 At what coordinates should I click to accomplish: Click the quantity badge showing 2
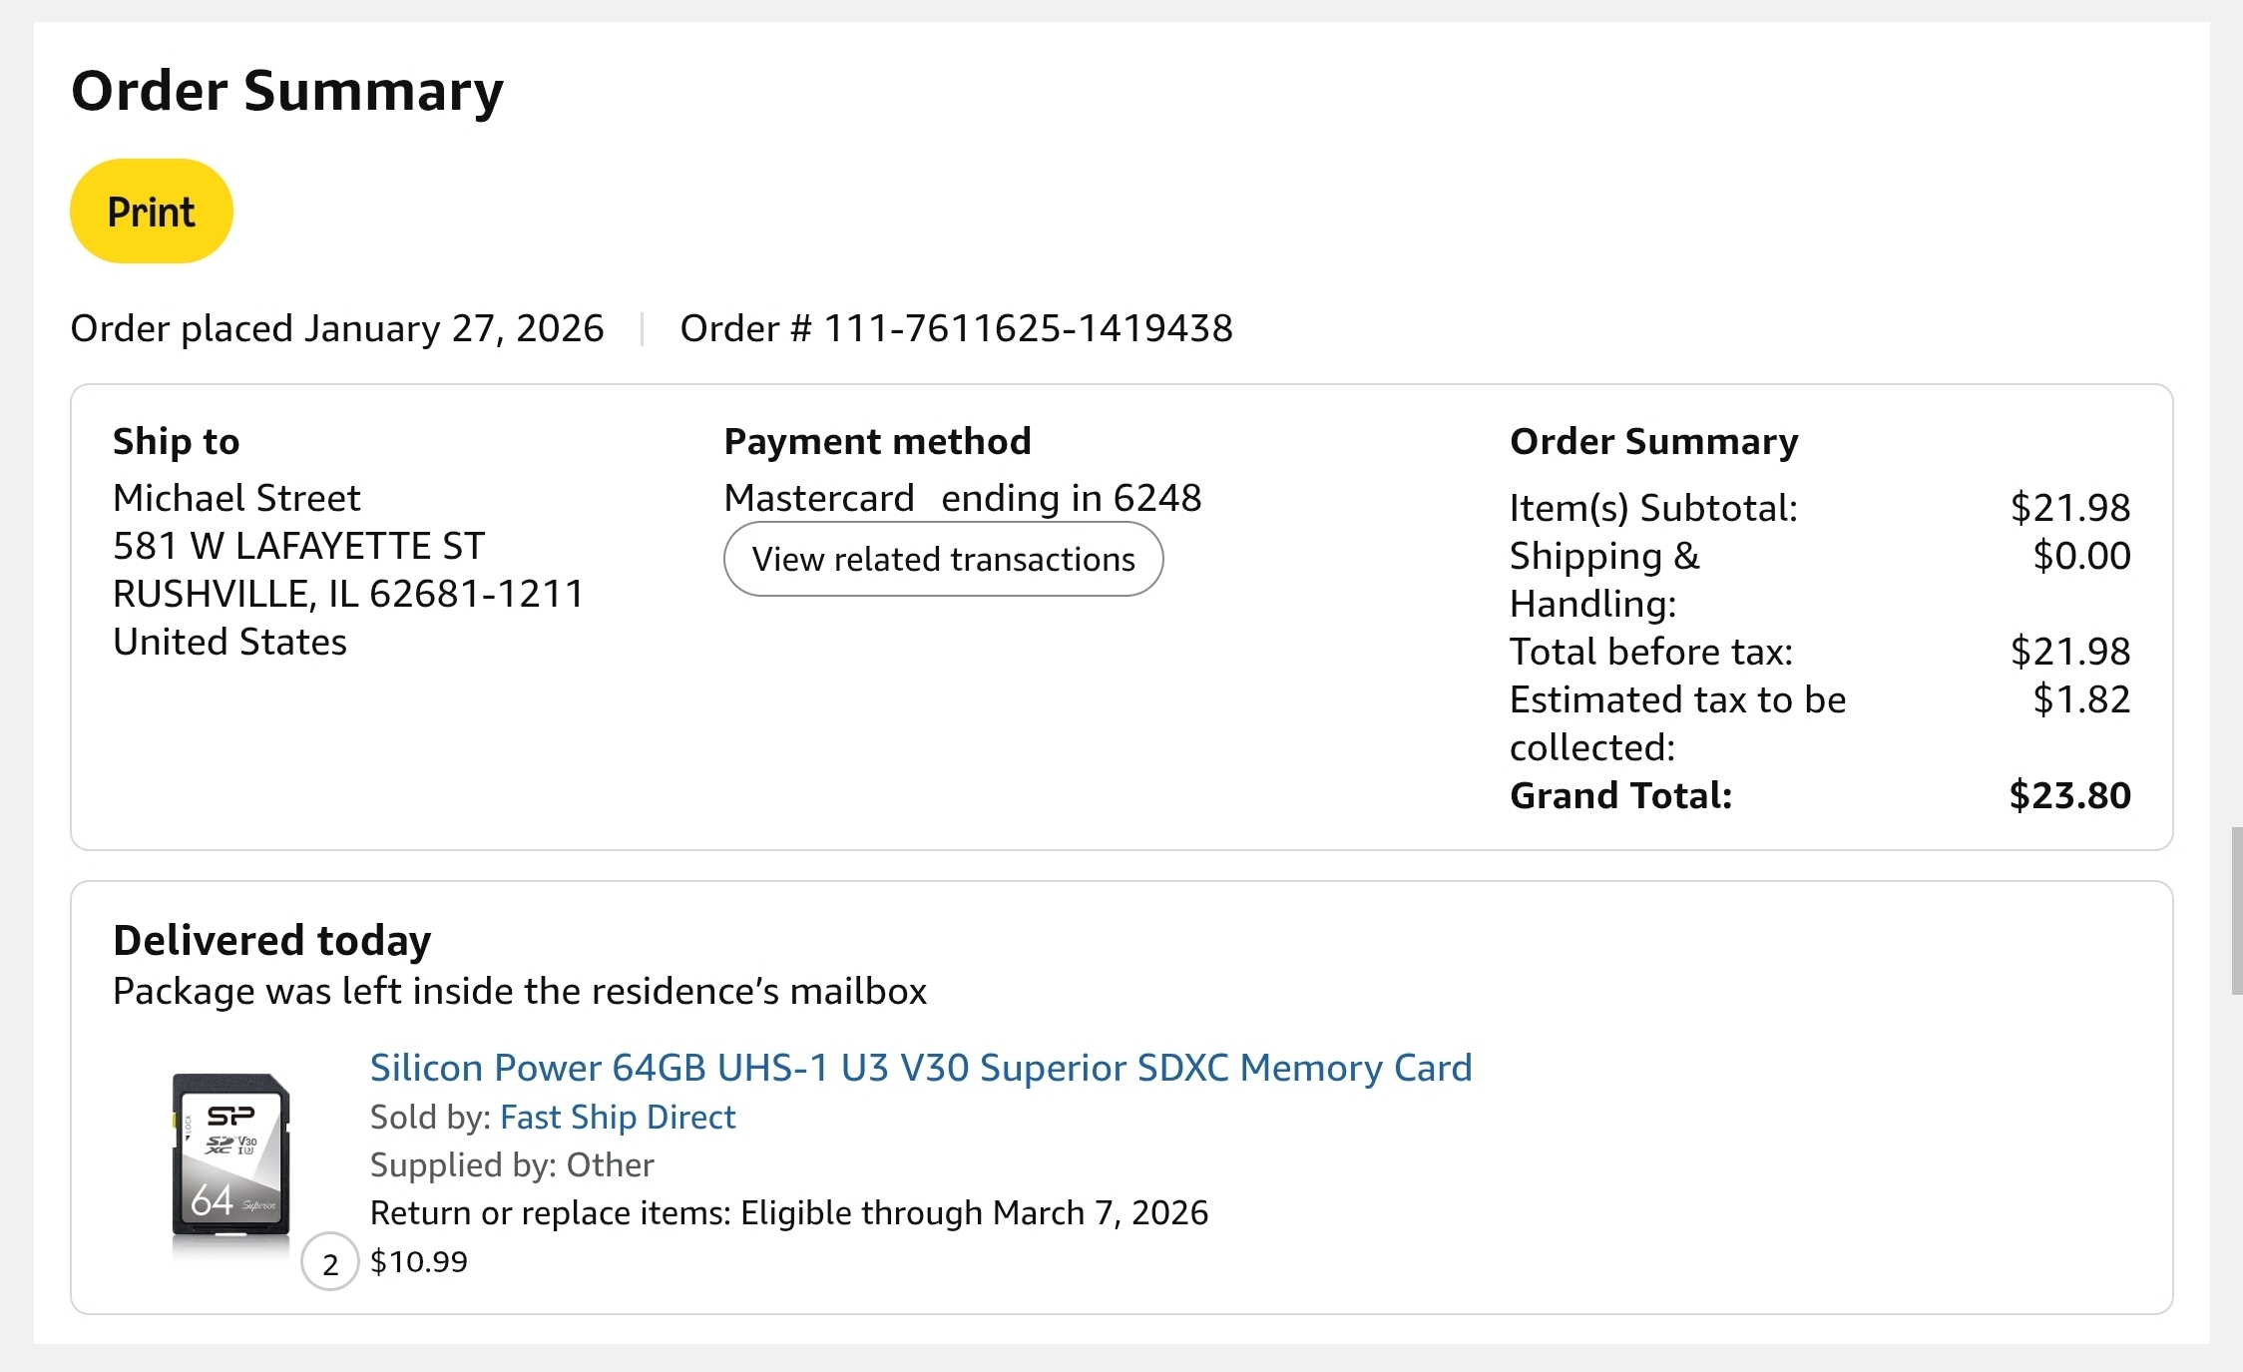(330, 1263)
